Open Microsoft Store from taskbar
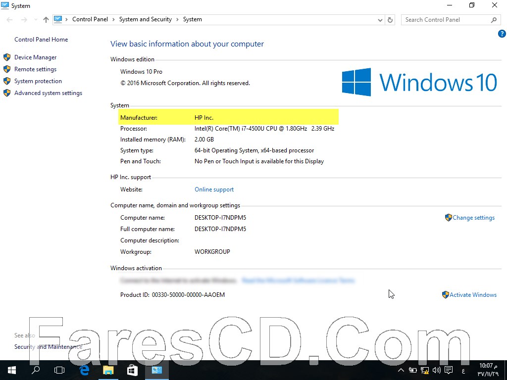Image resolution: width=507 pixels, height=380 pixels. 132,370
